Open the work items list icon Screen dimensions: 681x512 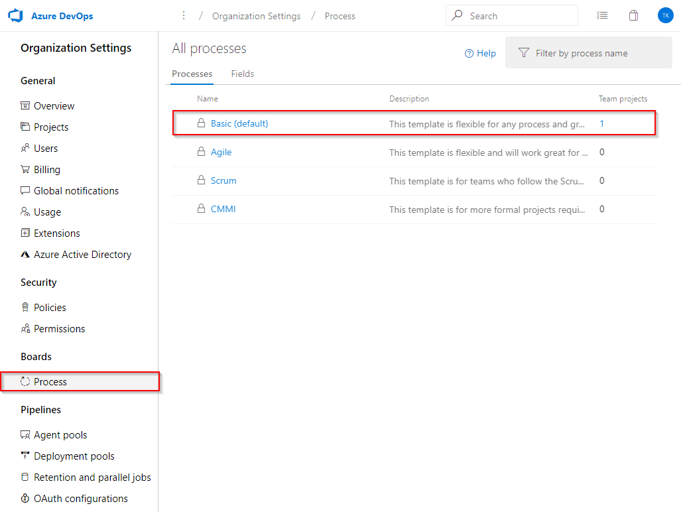(x=602, y=15)
